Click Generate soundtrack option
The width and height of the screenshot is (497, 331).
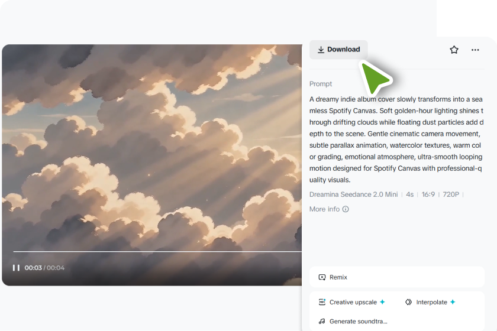pyautogui.click(x=353, y=321)
